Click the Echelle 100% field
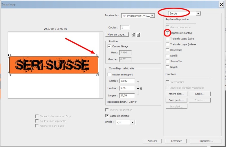The image size is (226, 147). 127,81
